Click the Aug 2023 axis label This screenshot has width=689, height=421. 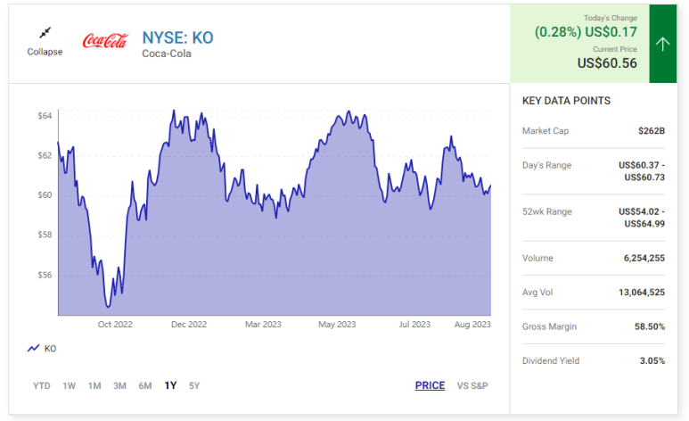(472, 324)
